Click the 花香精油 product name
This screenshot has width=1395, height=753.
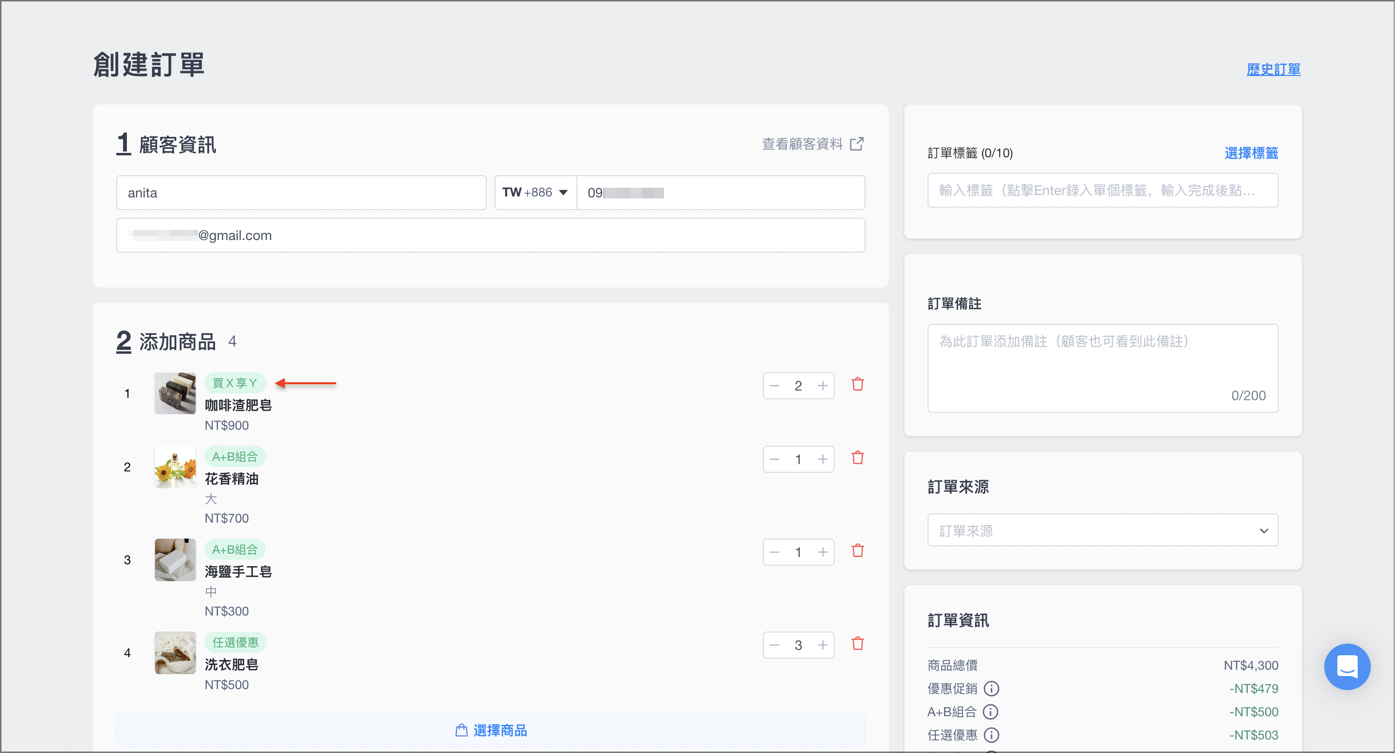pyautogui.click(x=231, y=479)
